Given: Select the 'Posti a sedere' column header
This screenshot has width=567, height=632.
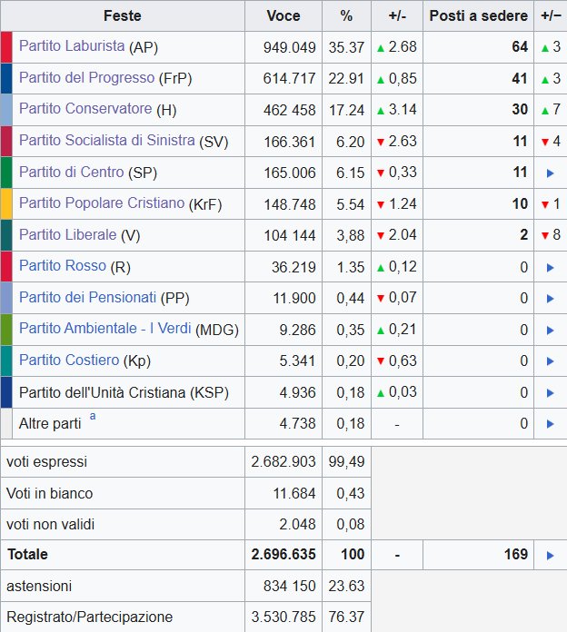Looking at the screenshot, I should click(478, 16).
